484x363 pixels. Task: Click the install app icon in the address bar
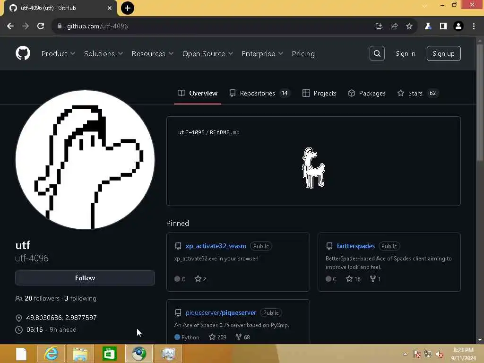tap(379, 26)
